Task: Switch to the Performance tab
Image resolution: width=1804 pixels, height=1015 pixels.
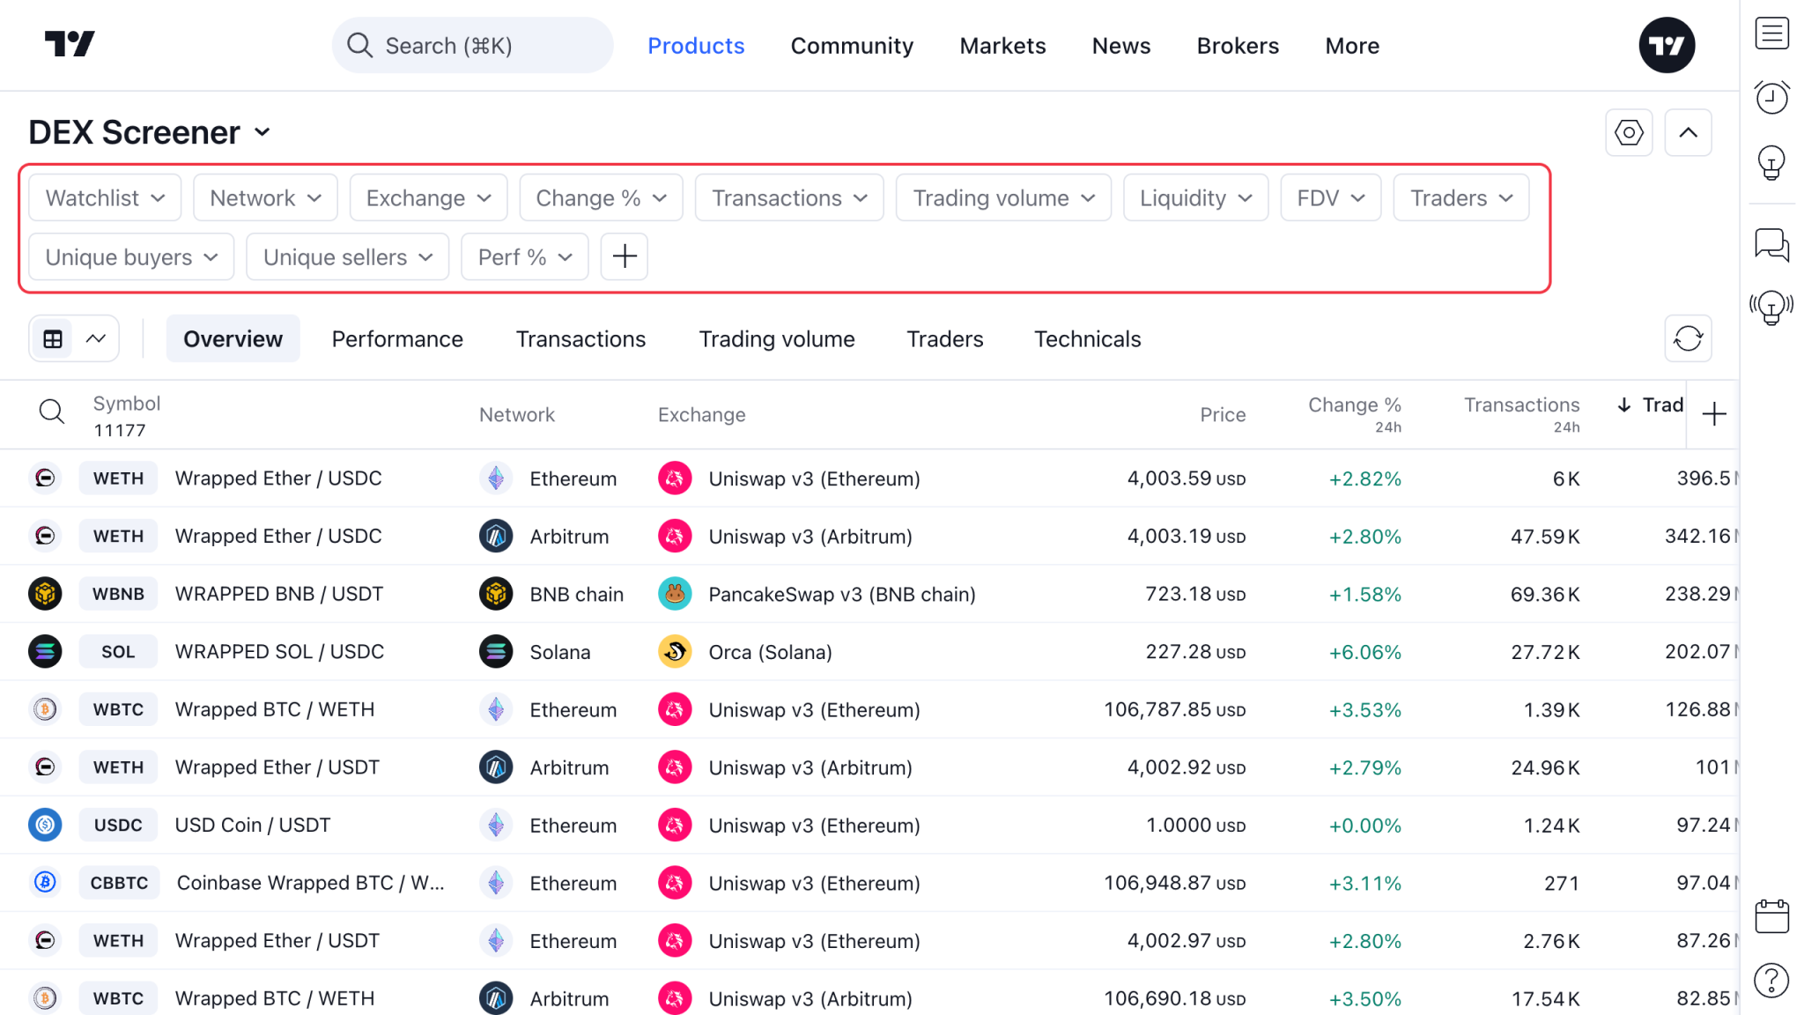Action: point(397,338)
